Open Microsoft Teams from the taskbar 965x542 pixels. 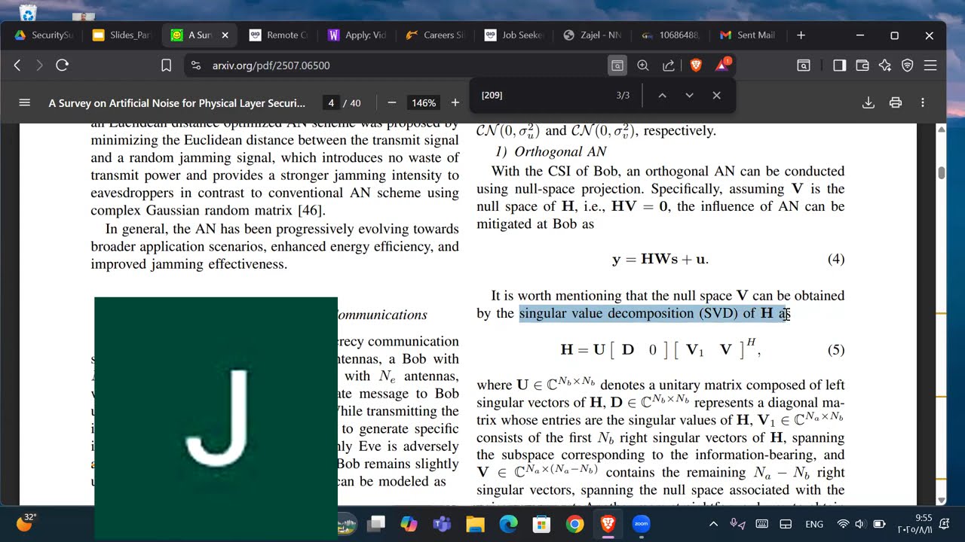click(x=442, y=524)
